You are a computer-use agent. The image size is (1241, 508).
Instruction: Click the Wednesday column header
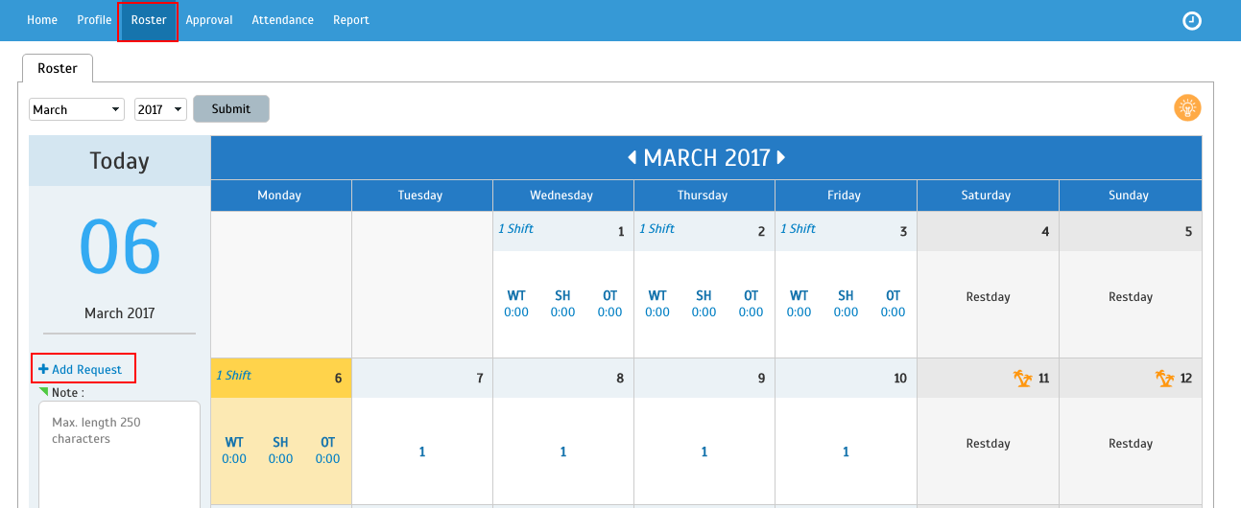click(562, 196)
